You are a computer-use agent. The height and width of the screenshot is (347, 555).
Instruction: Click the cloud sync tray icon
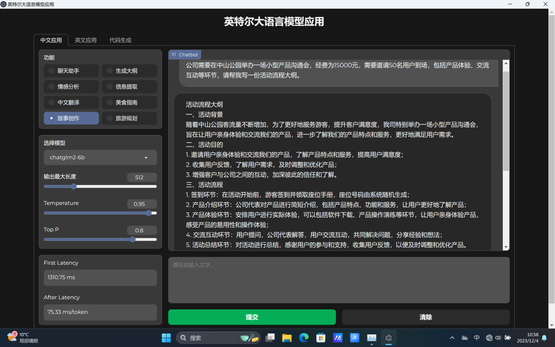click(465, 338)
